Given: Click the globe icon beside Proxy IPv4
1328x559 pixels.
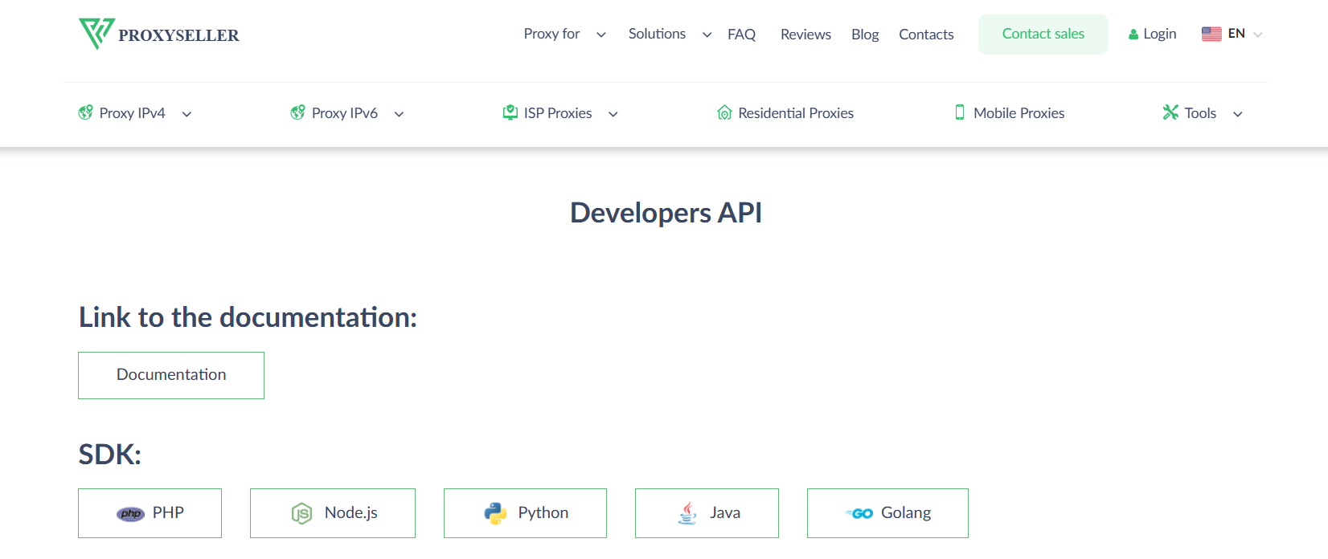Looking at the screenshot, I should pyautogui.click(x=85, y=112).
